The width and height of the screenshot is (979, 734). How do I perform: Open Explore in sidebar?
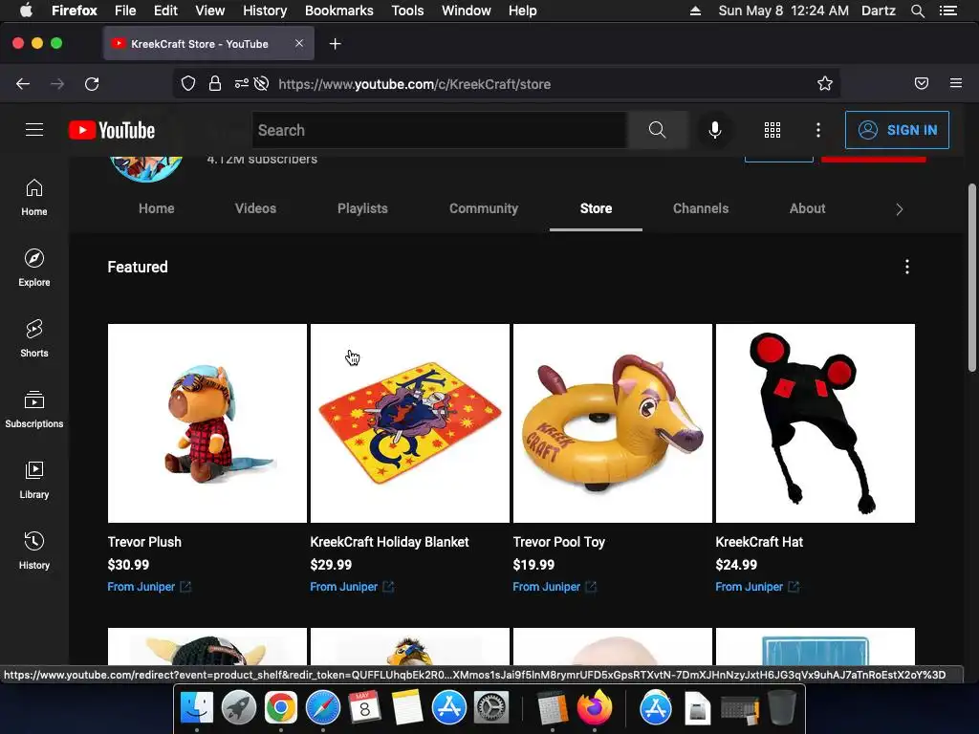coord(34,268)
